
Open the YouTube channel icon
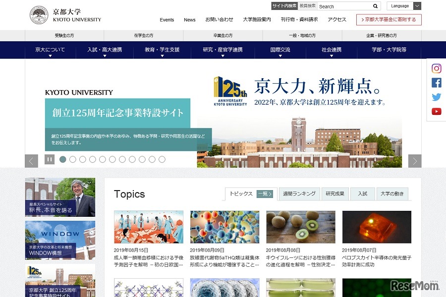coord(436,111)
